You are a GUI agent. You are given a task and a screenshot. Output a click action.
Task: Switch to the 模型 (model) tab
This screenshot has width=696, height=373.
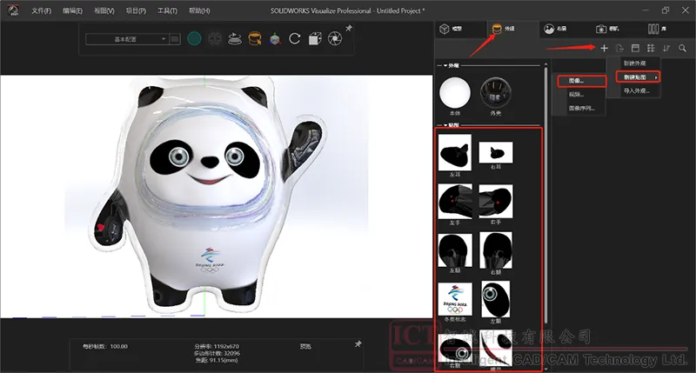click(451, 29)
